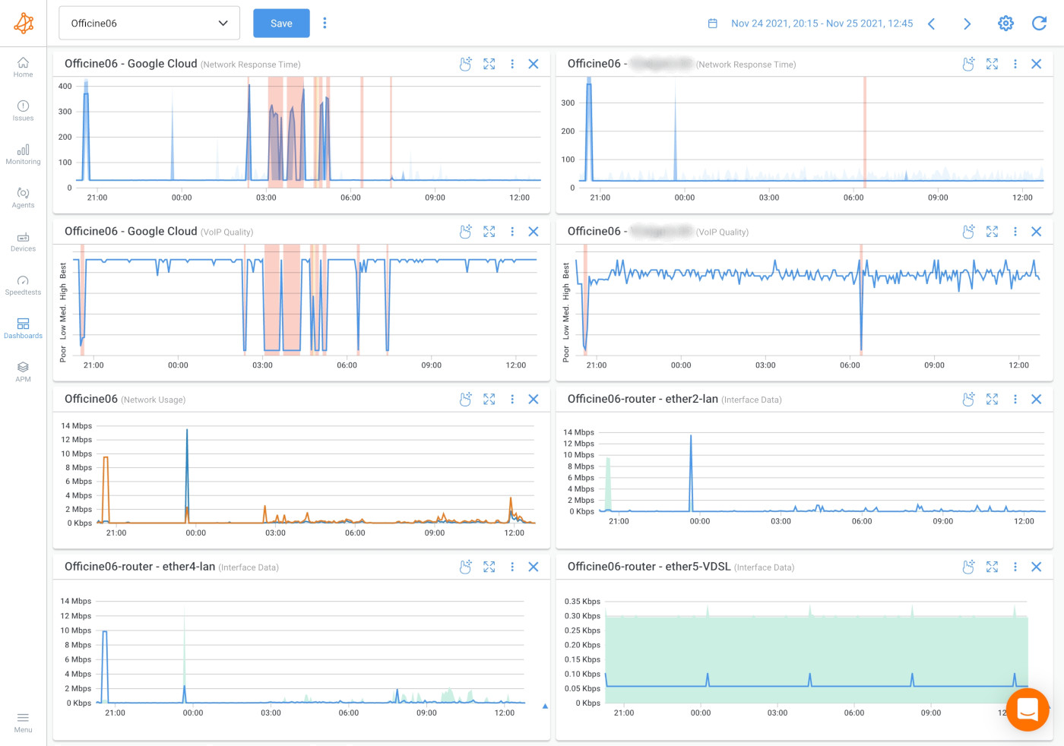Click the pointing-hand icon on the Network Usage chart
This screenshot has width=1064, height=746.
coord(465,399)
